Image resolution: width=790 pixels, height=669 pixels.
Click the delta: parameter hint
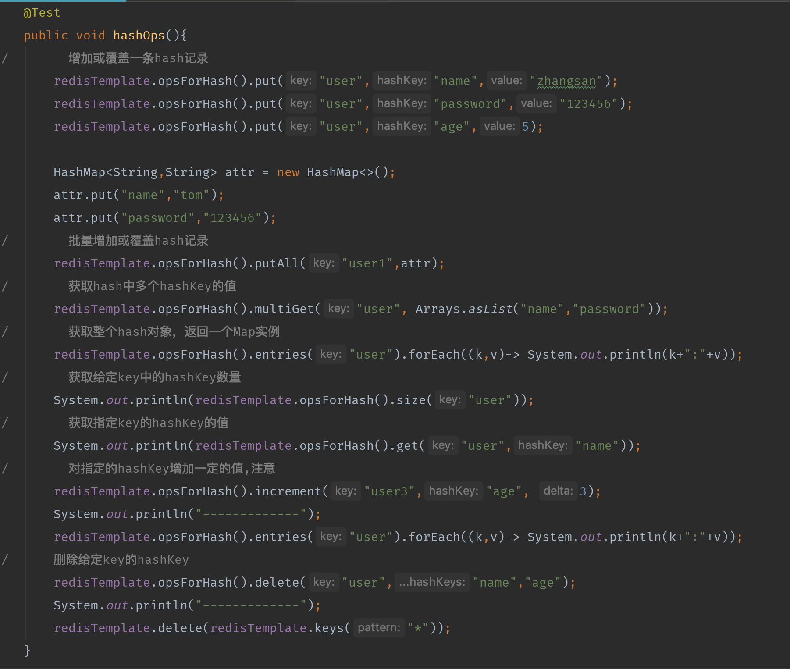click(558, 491)
